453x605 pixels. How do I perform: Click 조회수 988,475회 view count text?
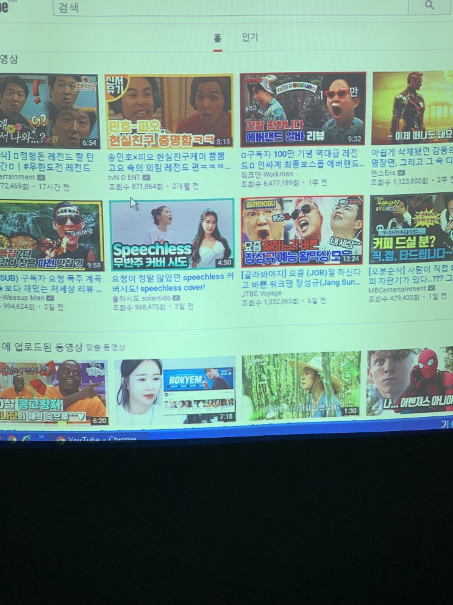139,307
